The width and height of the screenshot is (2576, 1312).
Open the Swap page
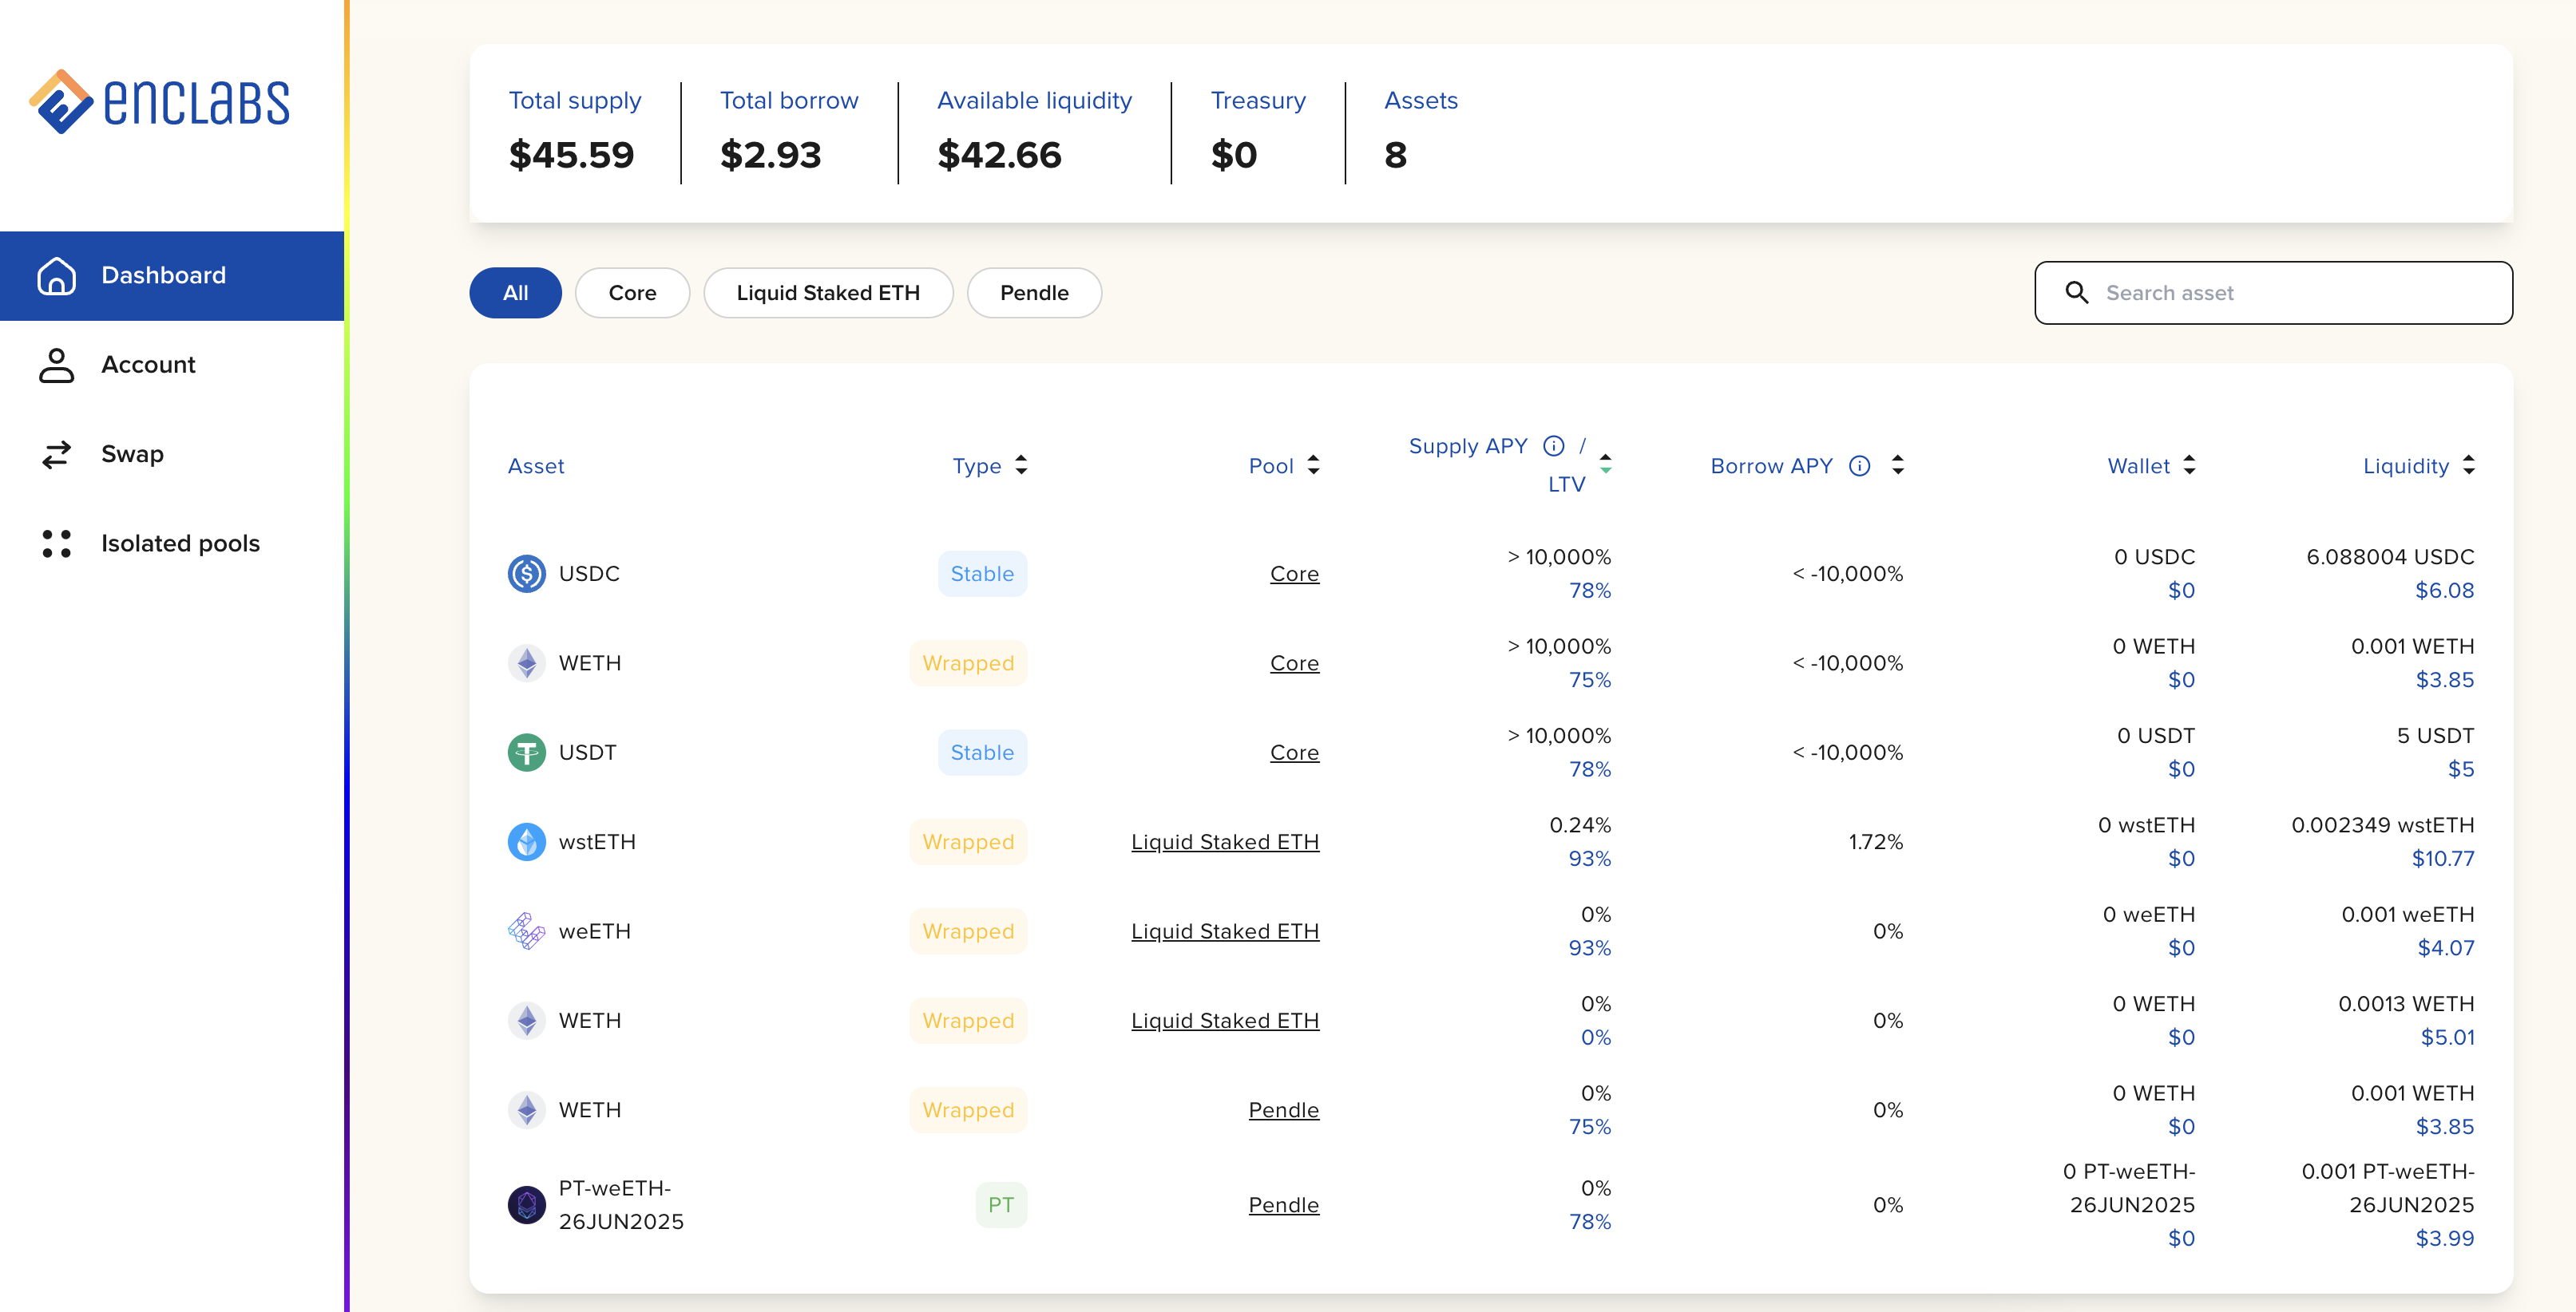pos(132,455)
